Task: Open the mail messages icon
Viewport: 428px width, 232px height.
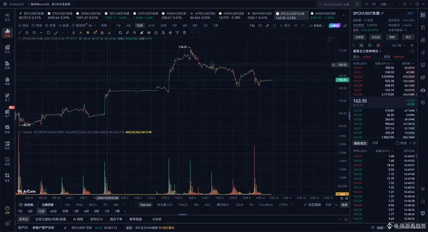Action: point(374,4)
